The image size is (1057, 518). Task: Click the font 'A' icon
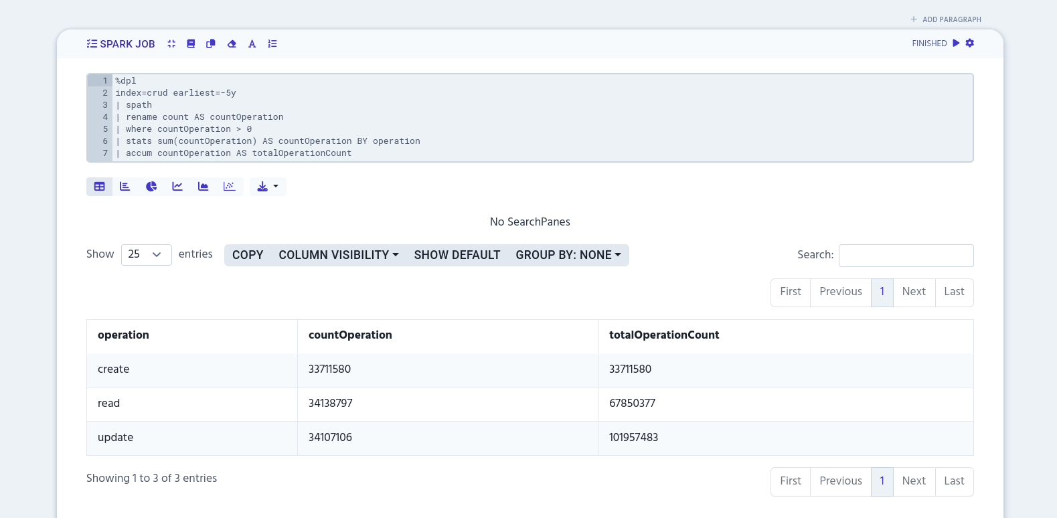coord(252,44)
